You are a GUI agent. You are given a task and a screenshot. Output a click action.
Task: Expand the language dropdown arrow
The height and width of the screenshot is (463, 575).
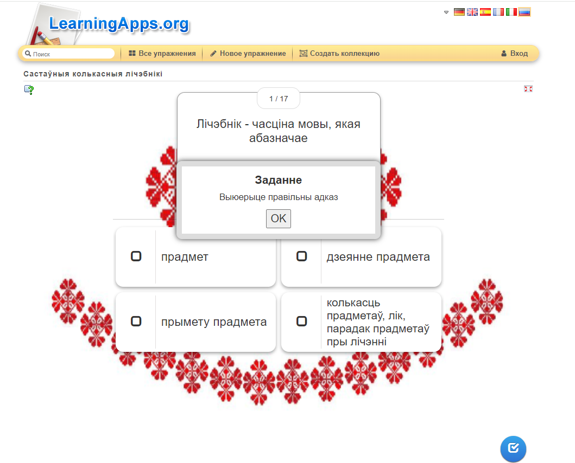(x=446, y=12)
